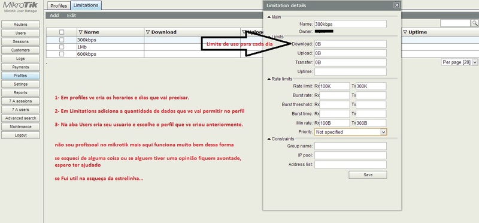Image resolution: width=479 pixels, height=223 pixels.
Task: Save the limitation details
Action: point(368,174)
